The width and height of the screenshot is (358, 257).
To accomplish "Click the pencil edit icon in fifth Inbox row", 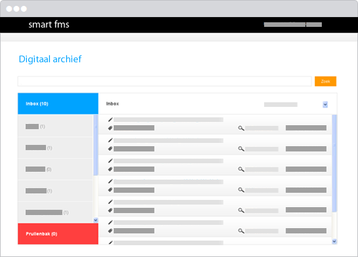I will pos(110,202).
